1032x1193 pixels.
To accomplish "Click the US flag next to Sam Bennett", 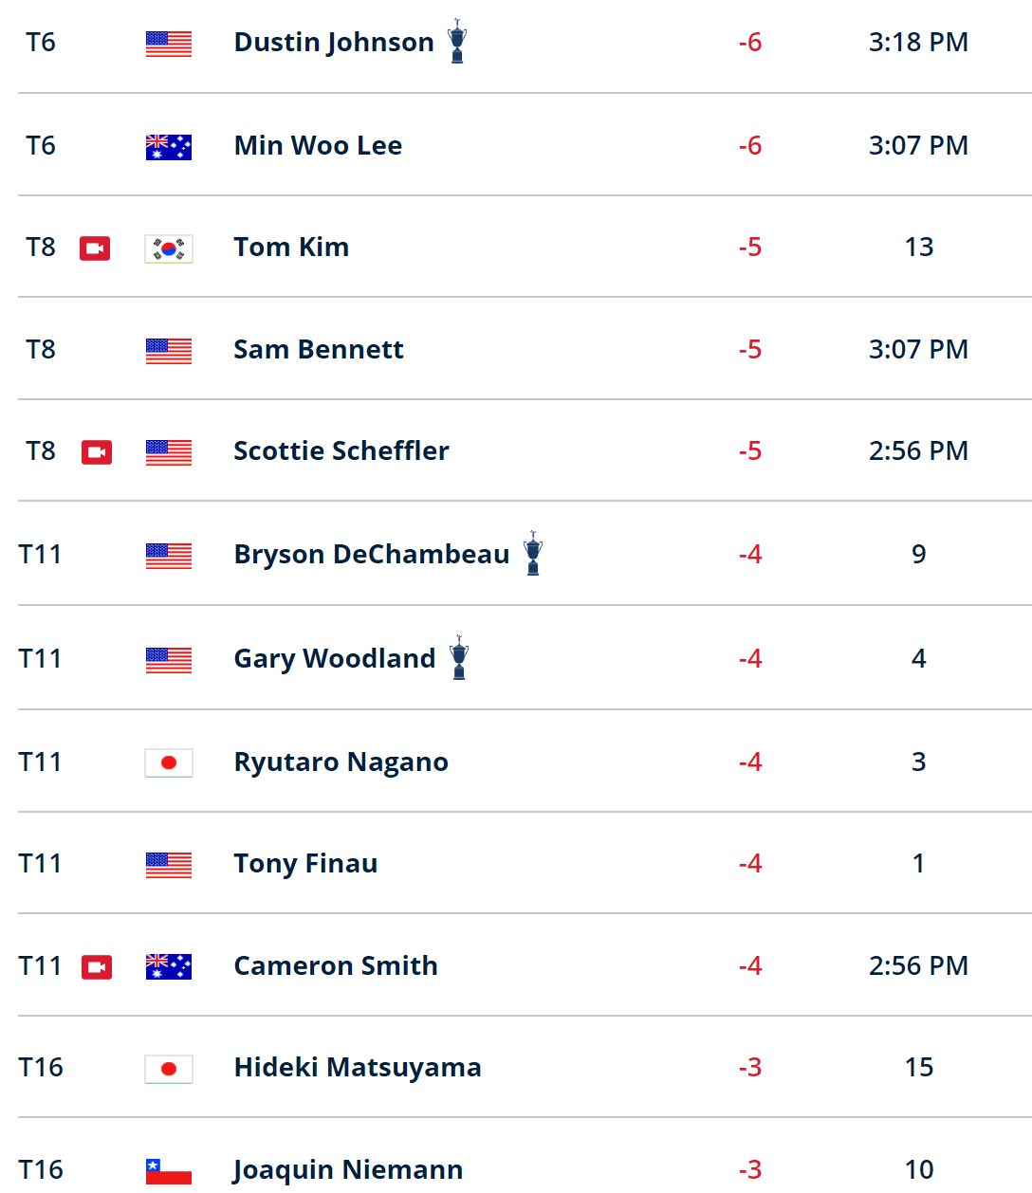I will pos(169,351).
